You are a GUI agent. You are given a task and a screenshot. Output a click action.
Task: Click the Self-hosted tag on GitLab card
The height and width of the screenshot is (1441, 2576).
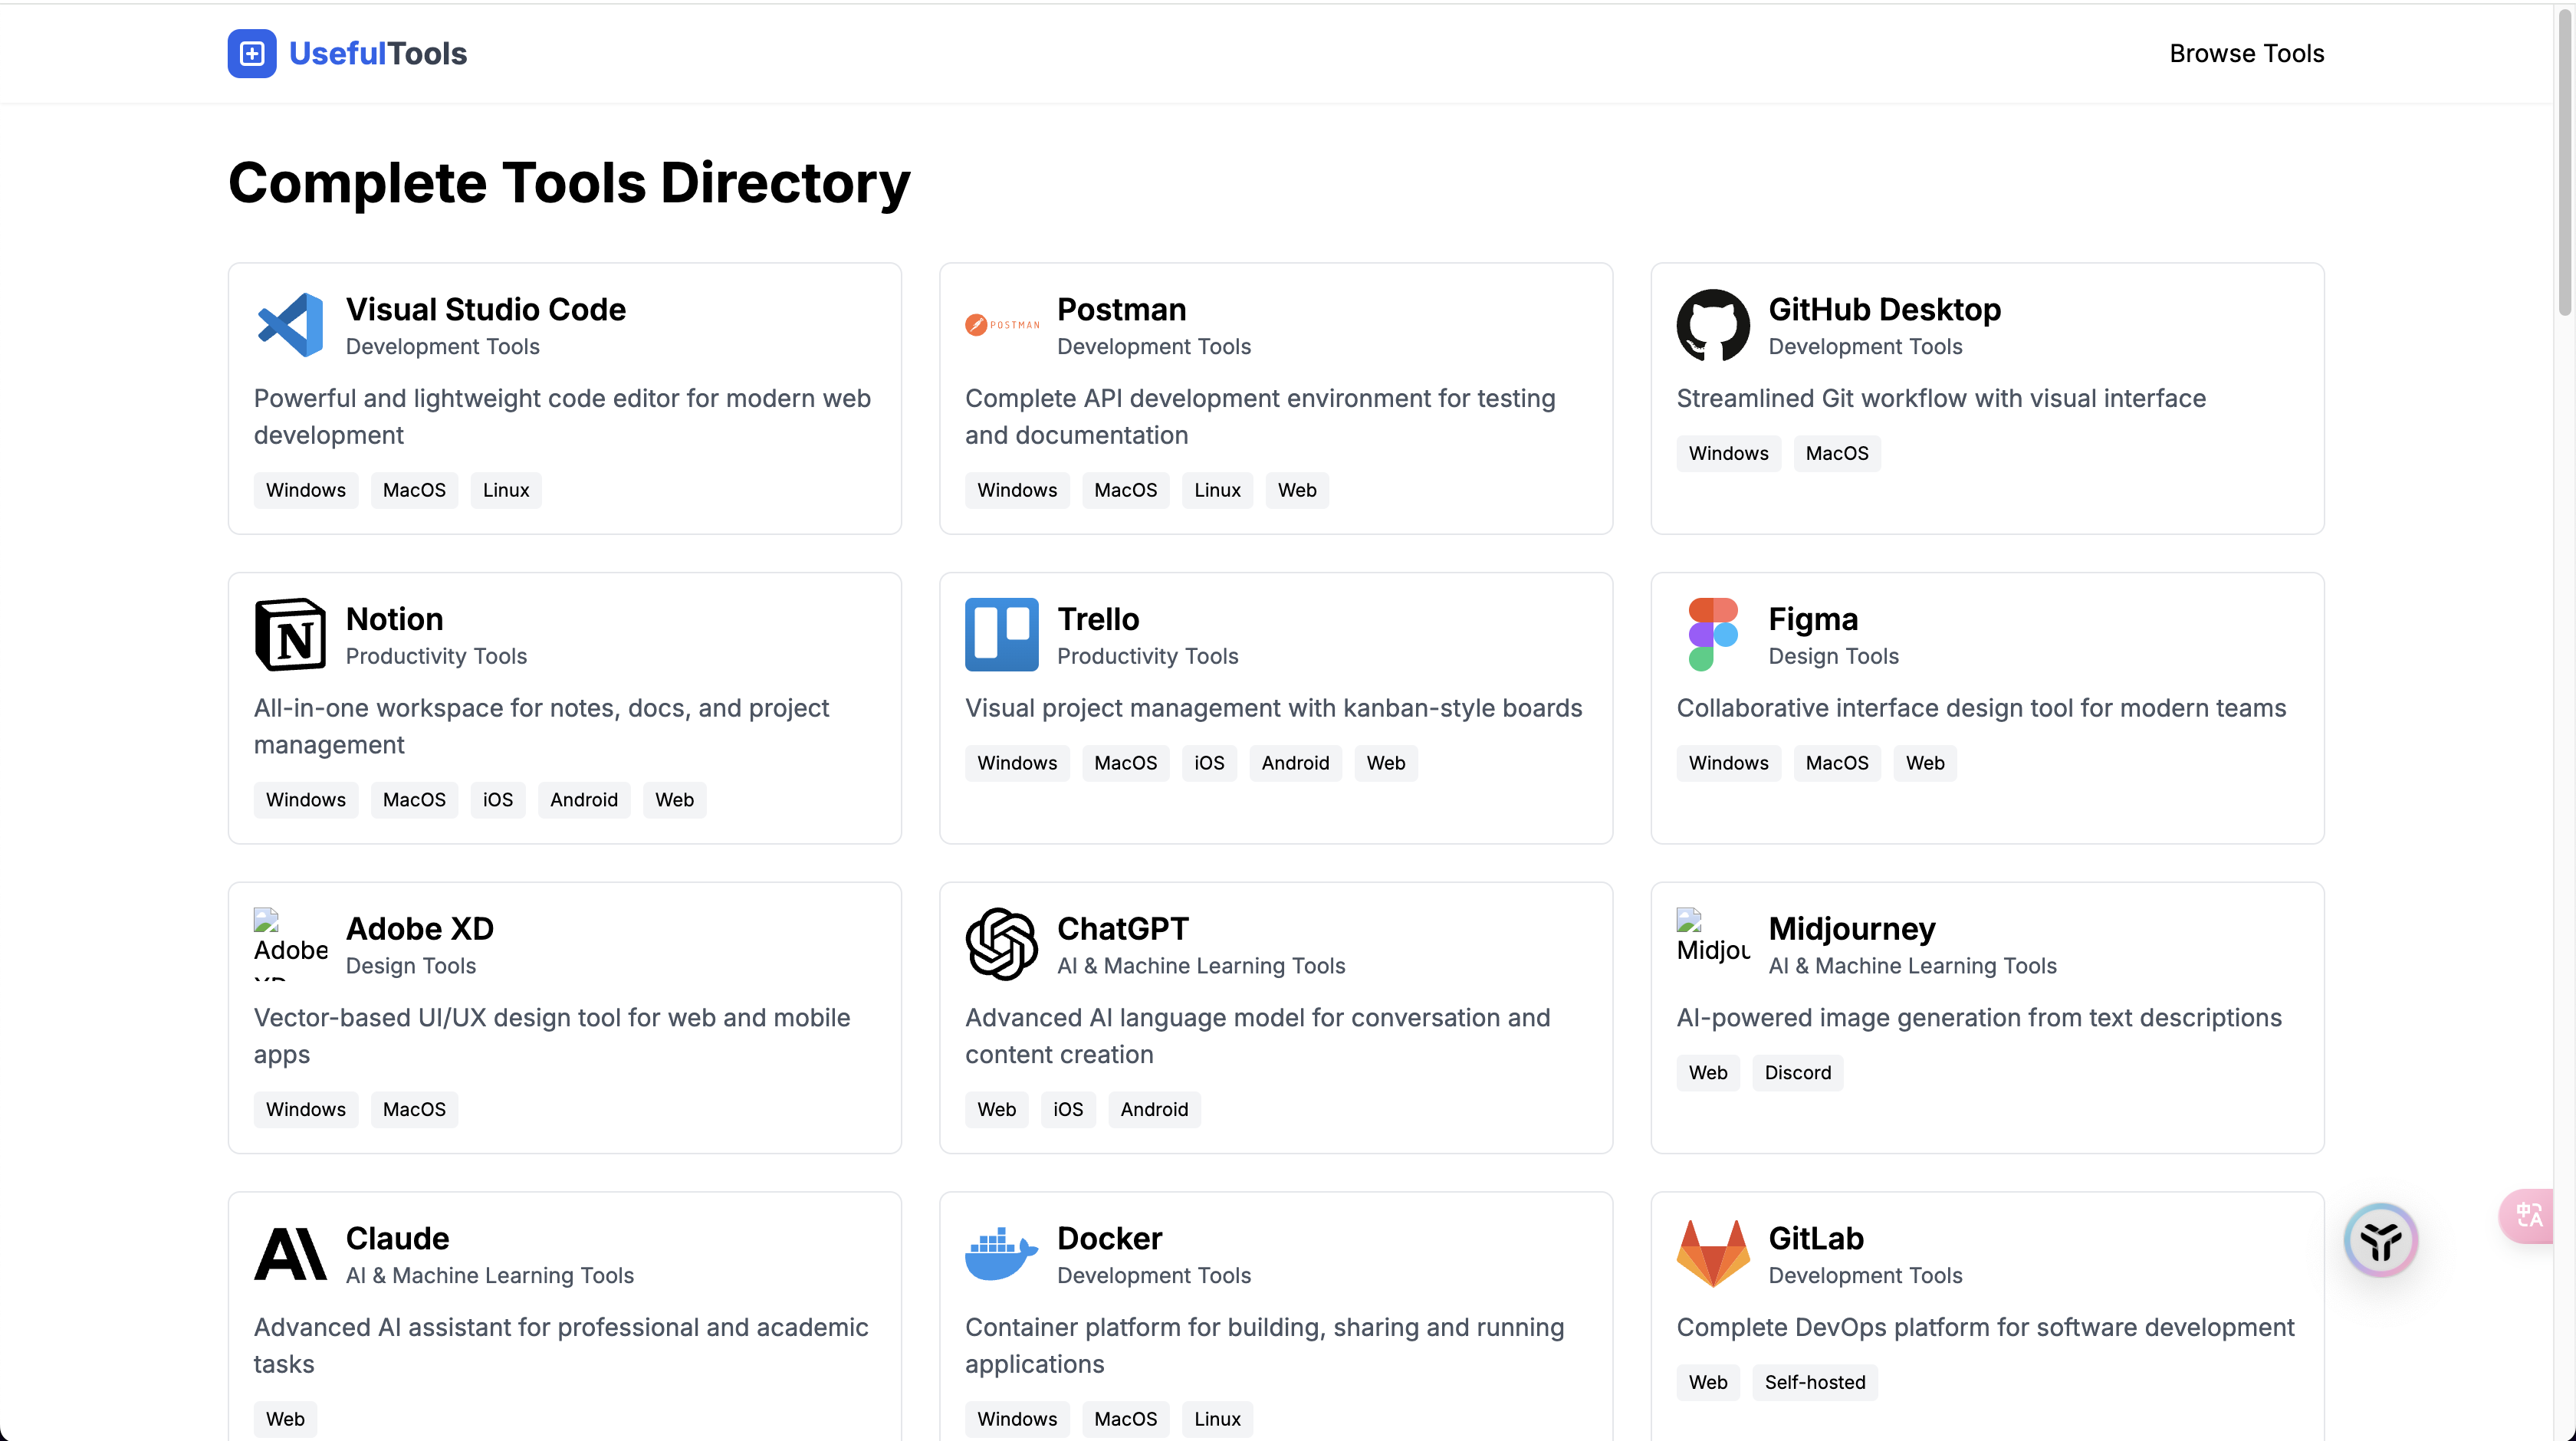(x=1814, y=1382)
